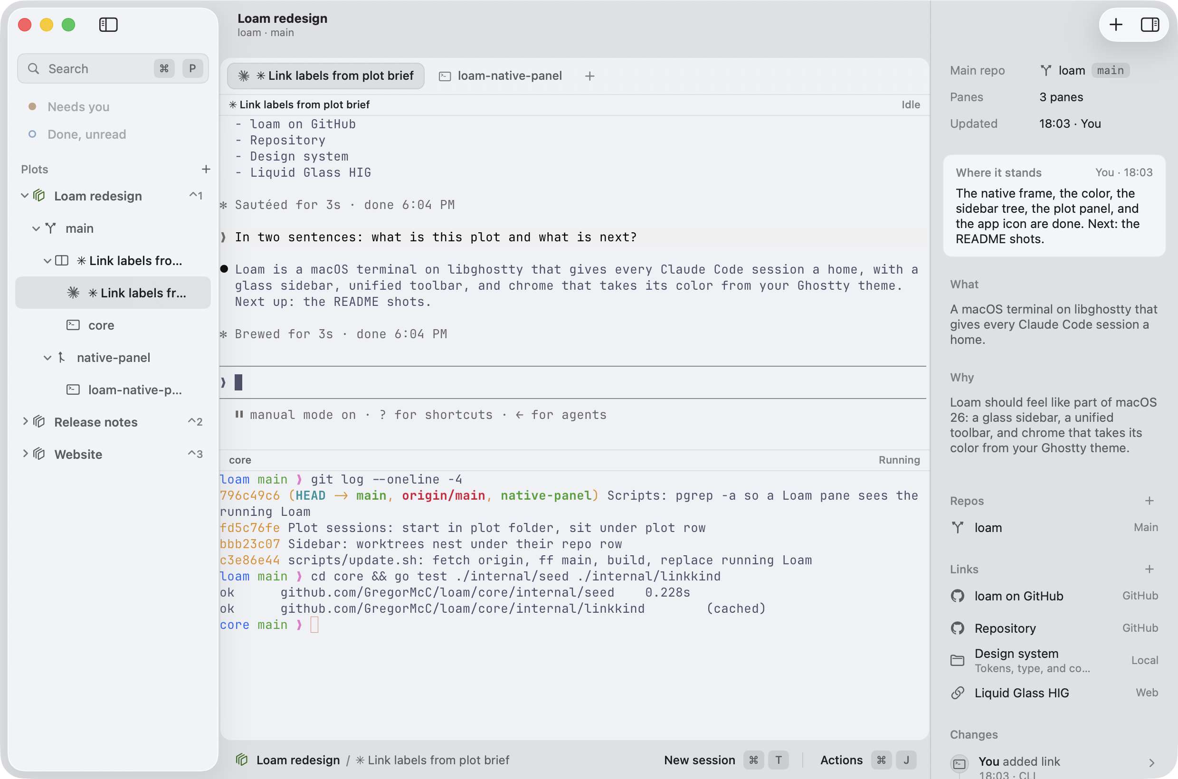
Task: Select the Link labels fr... session row
Action: click(113, 293)
